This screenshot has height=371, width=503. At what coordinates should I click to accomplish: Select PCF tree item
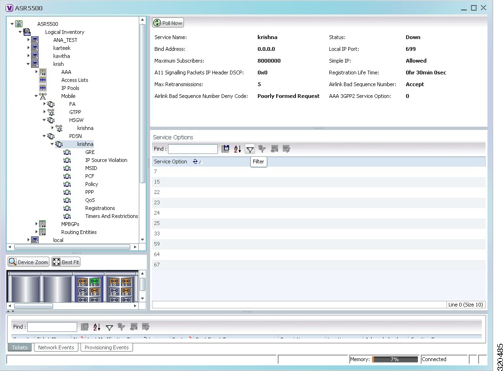90,176
